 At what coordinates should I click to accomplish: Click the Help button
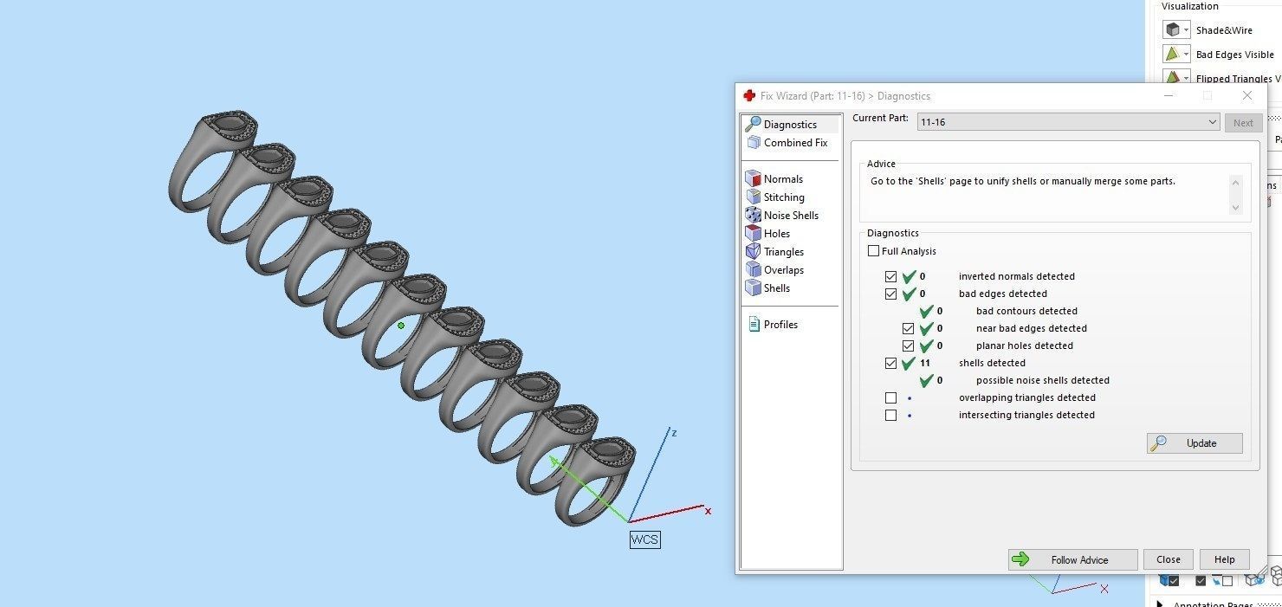click(x=1224, y=559)
